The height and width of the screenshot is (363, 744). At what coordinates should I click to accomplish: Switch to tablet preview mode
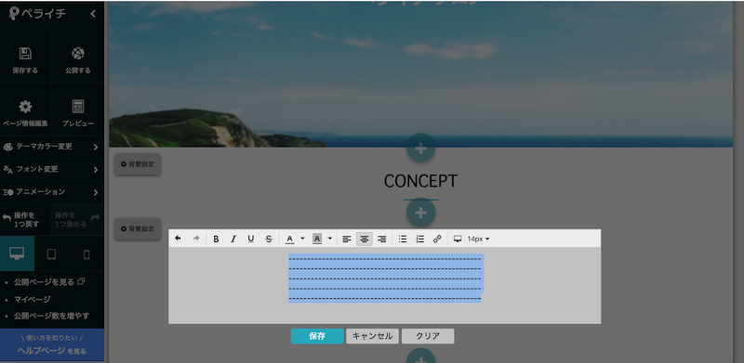pyautogui.click(x=51, y=254)
